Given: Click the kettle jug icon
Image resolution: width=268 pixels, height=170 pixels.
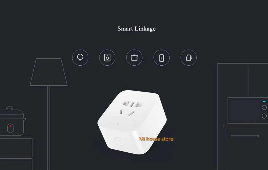Looking at the screenshot, I should click(x=188, y=58).
